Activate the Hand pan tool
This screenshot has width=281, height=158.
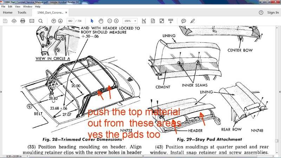[101, 21]
